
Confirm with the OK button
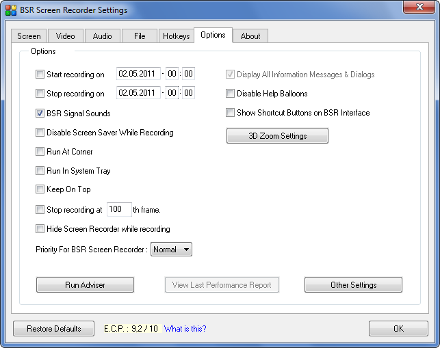coord(398,329)
